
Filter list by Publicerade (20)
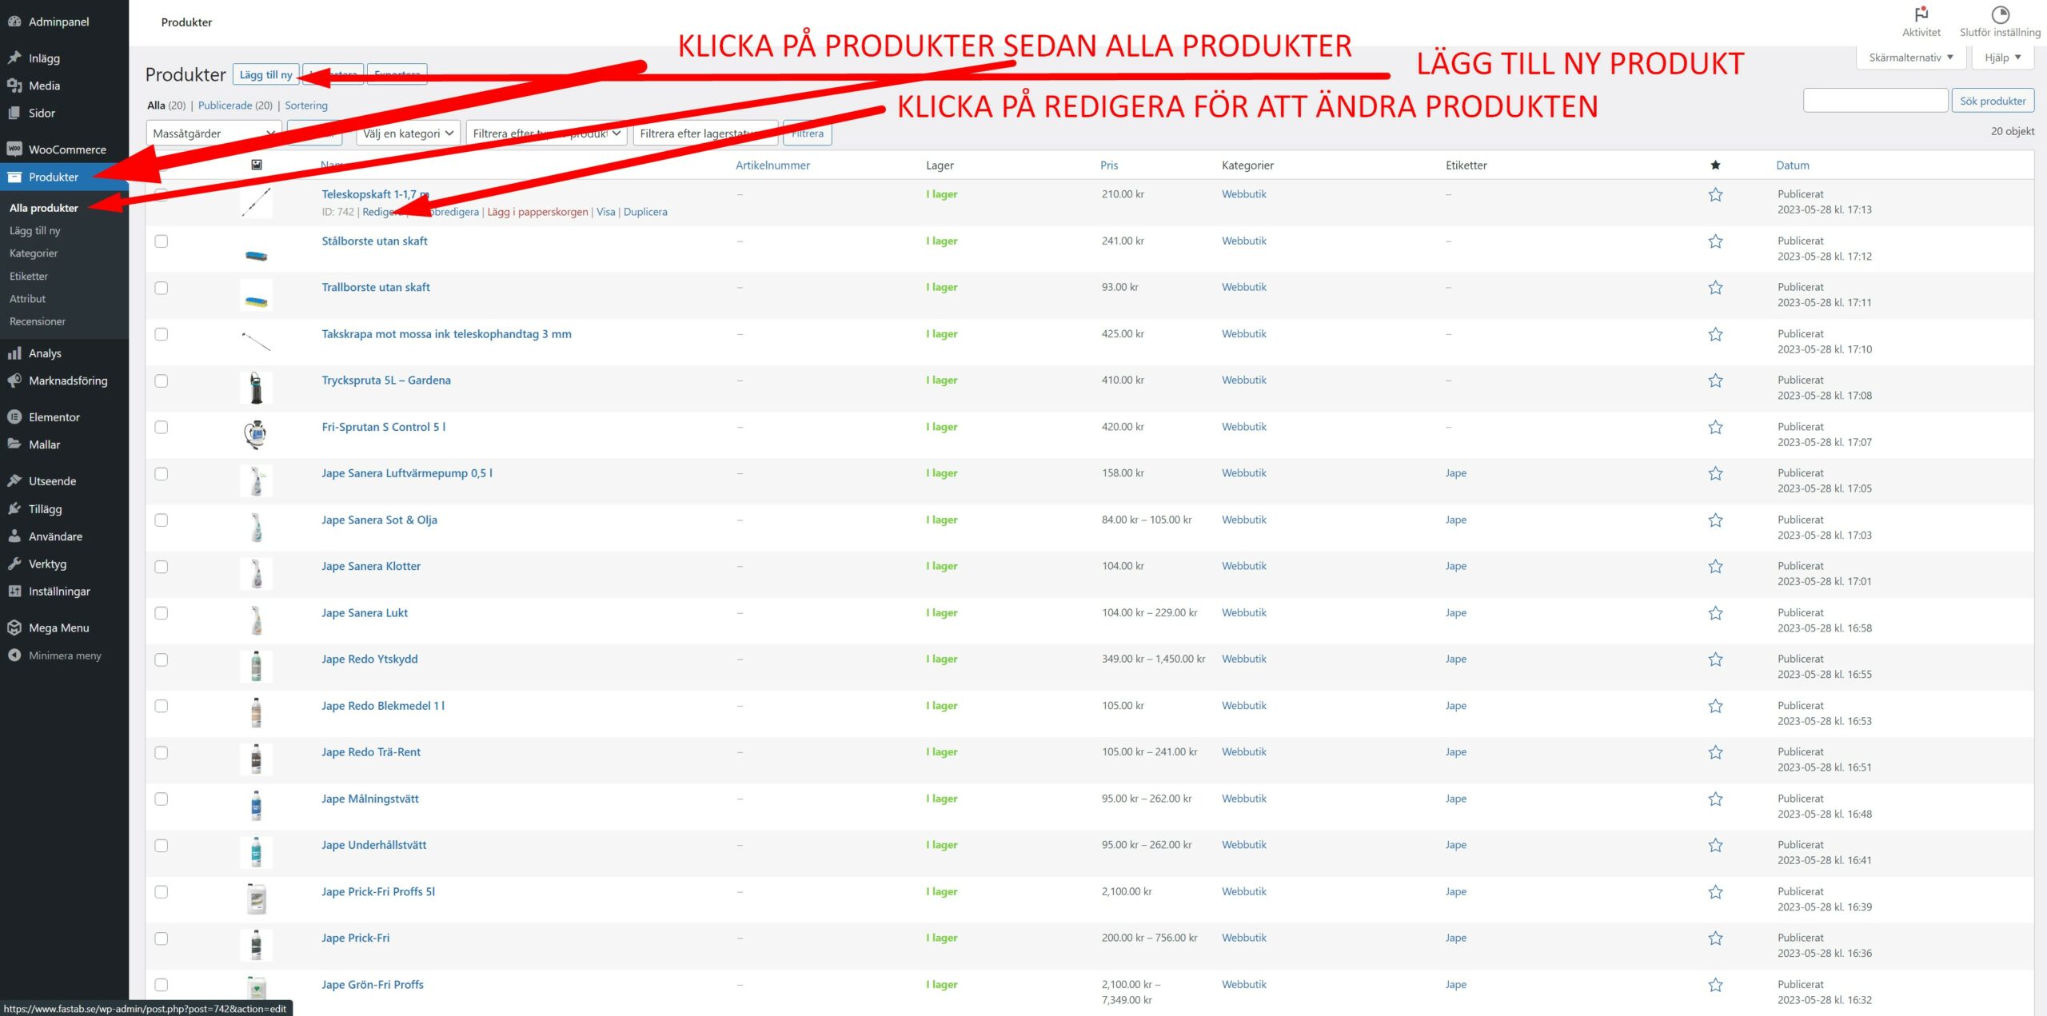point(235,106)
